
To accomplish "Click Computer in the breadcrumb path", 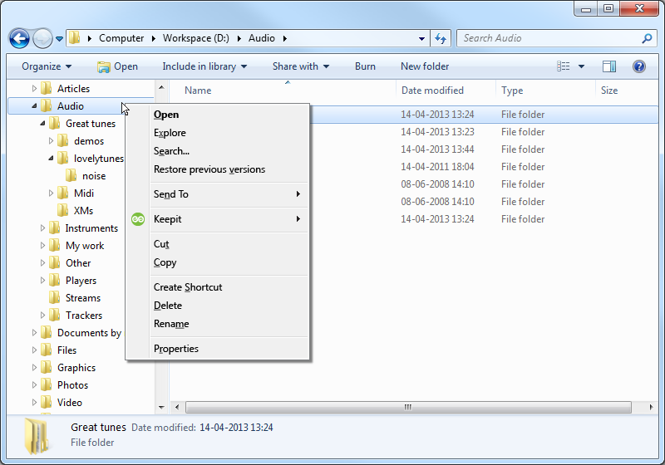I will click(x=121, y=38).
